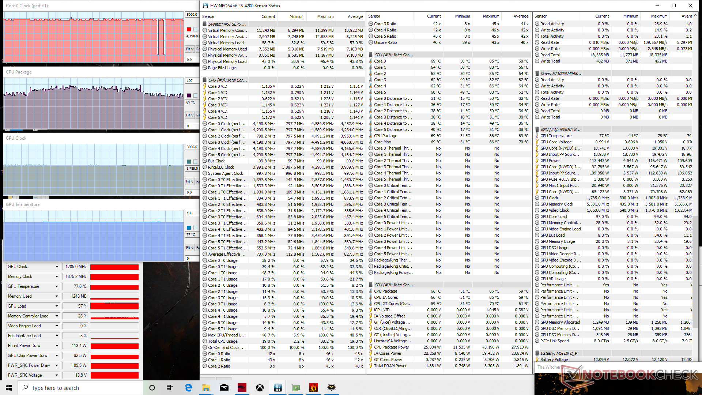Toggle checkbox beside teal swatch in GPU Clock graph
Viewport: 702px width, 395px height.
(196, 162)
